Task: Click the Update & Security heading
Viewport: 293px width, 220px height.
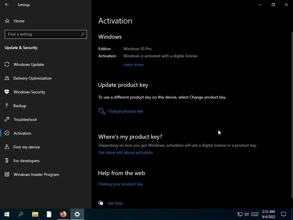Action: (x=21, y=48)
